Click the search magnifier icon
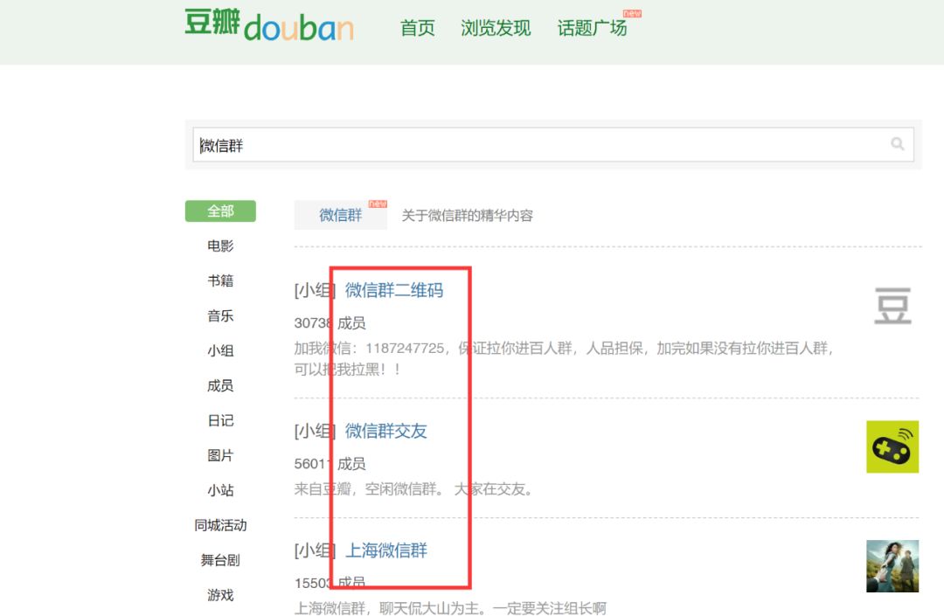This screenshot has width=944, height=616. point(897,144)
